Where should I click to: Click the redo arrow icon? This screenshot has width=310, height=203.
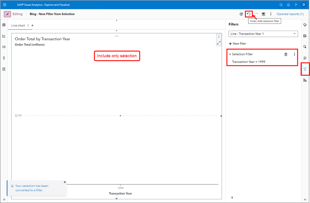(x=256, y=14)
